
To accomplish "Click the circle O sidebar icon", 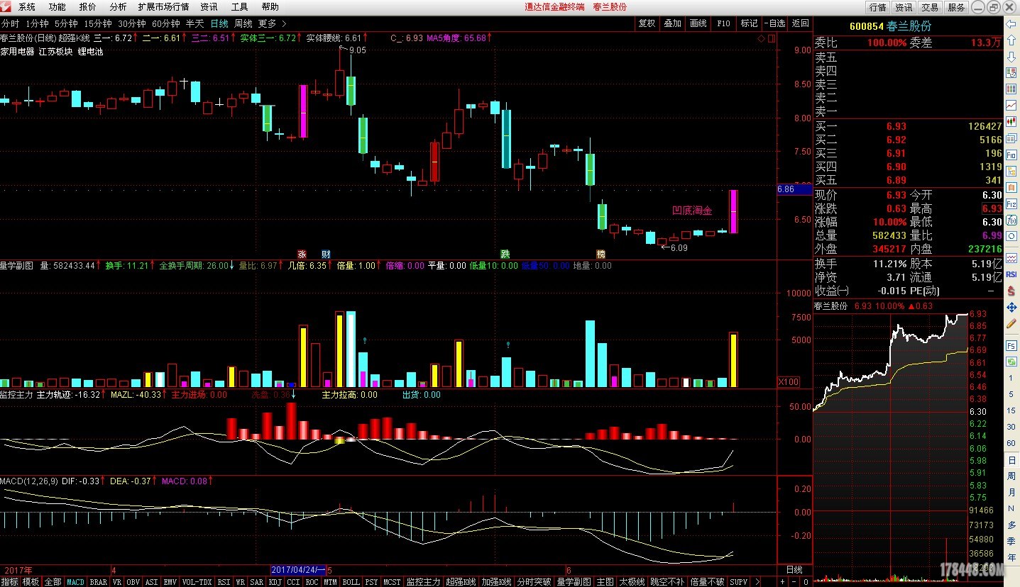I will point(1011,236).
